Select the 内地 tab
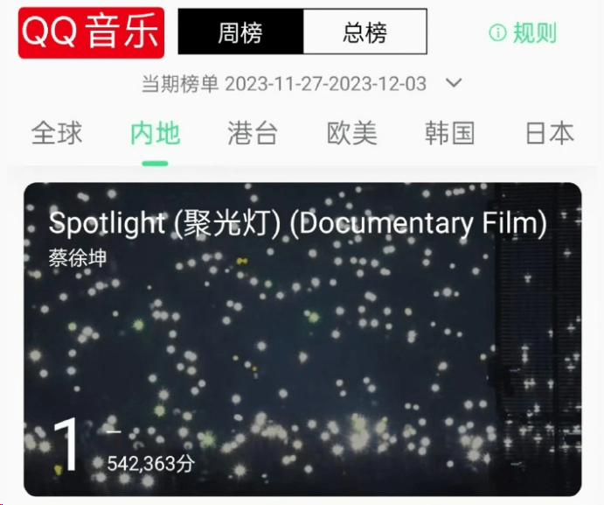 click(x=156, y=133)
